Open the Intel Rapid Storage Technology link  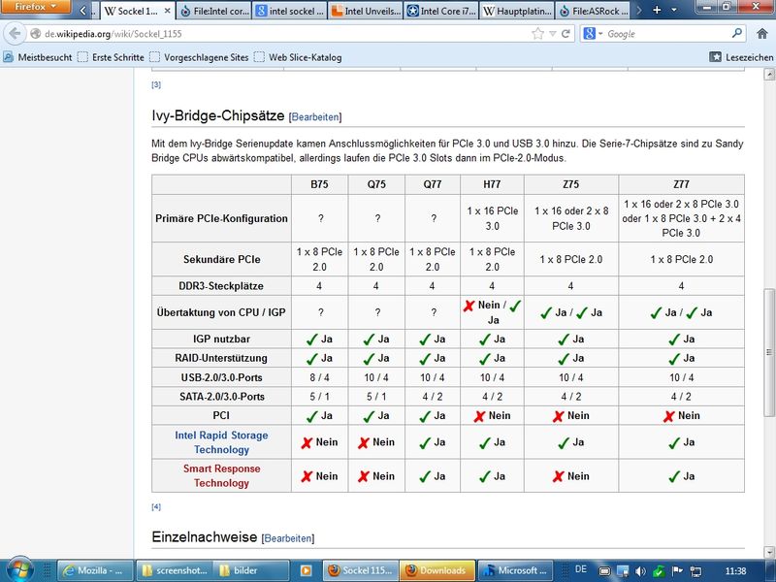221,442
